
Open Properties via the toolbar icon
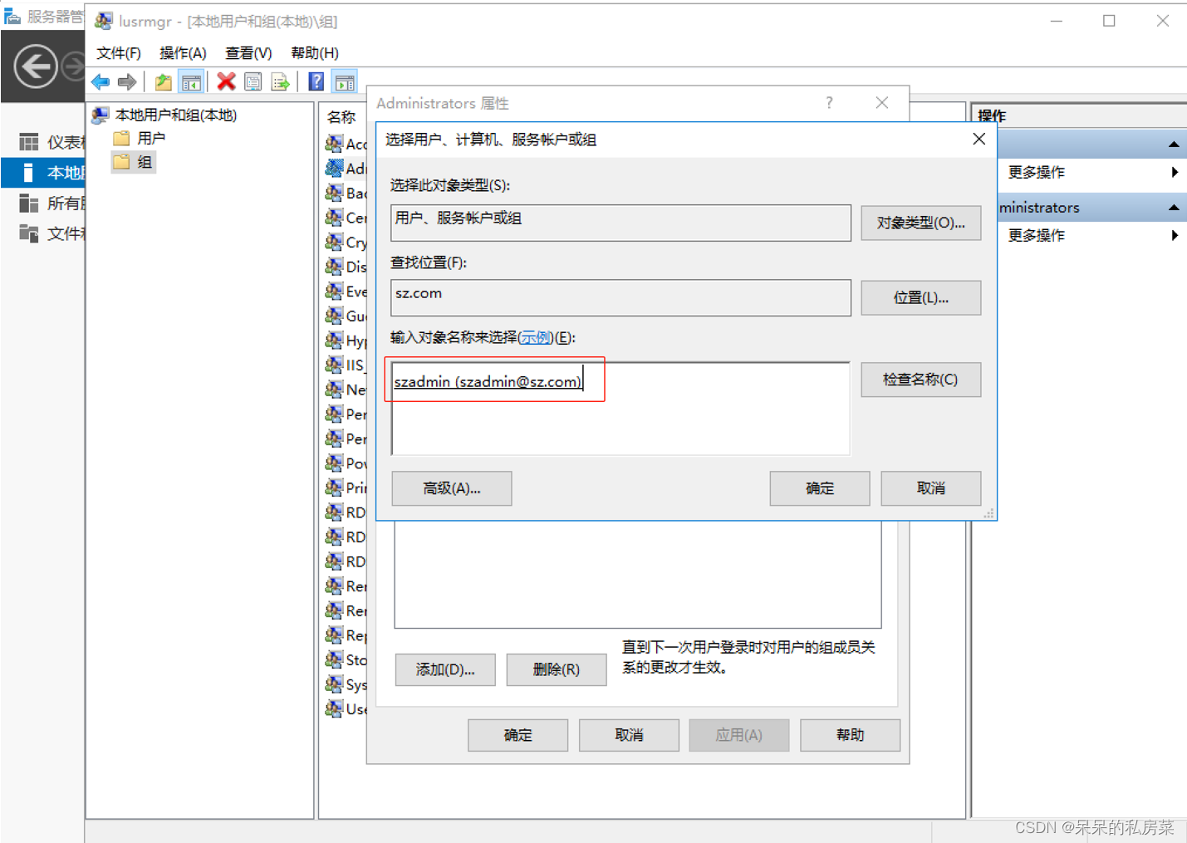point(253,81)
